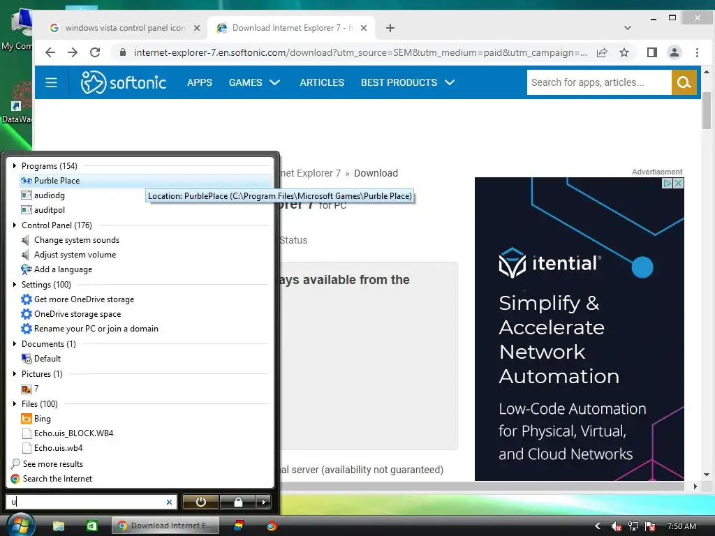Click the Softonic logo

point(123,82)
